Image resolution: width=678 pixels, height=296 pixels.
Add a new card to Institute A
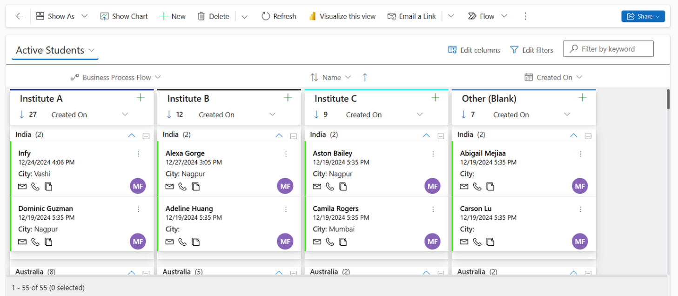point(141,98)
